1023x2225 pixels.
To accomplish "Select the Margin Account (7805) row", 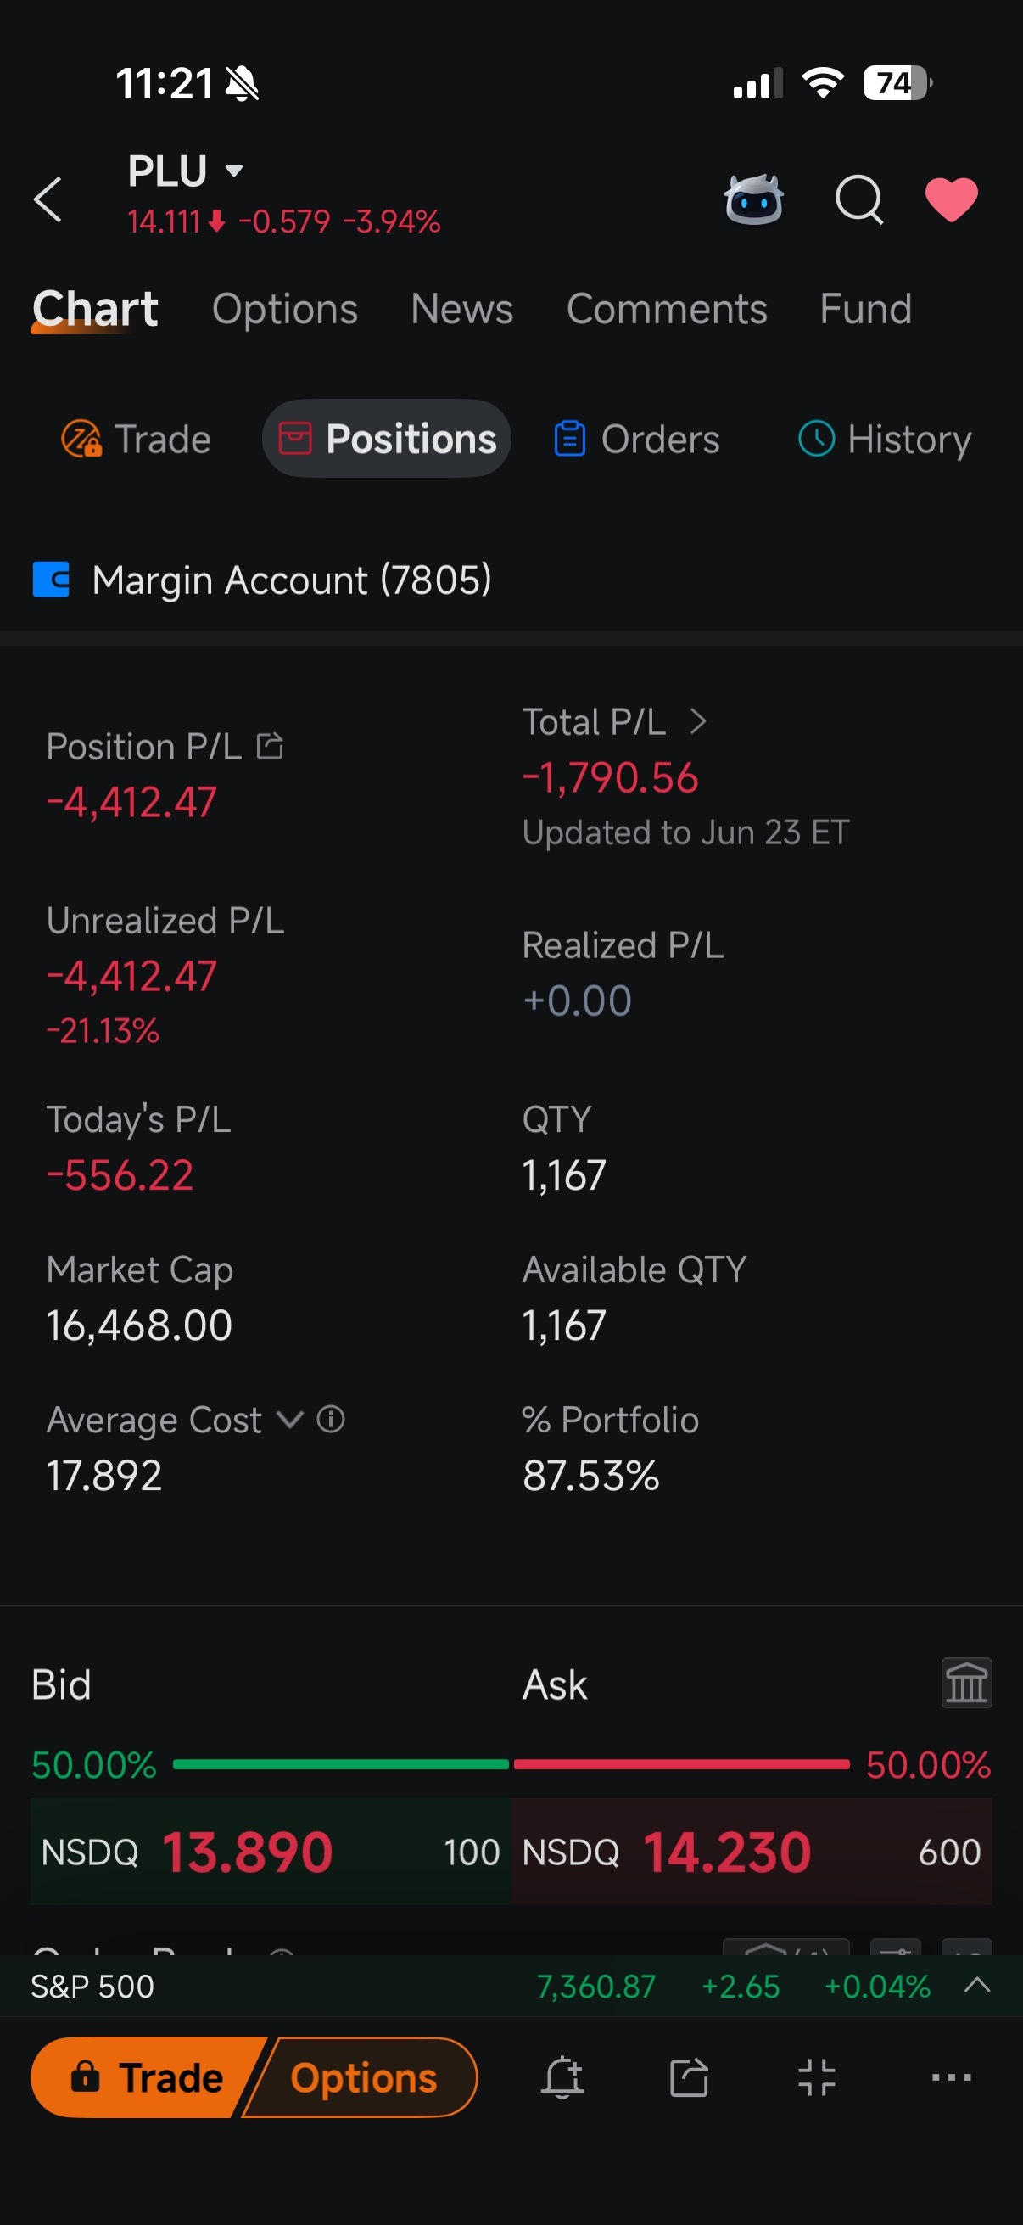I will [511, 580].
